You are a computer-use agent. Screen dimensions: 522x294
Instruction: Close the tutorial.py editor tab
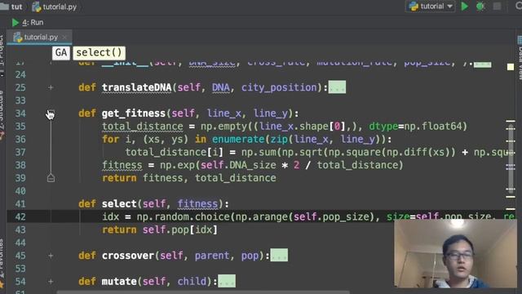pos(64,37)
